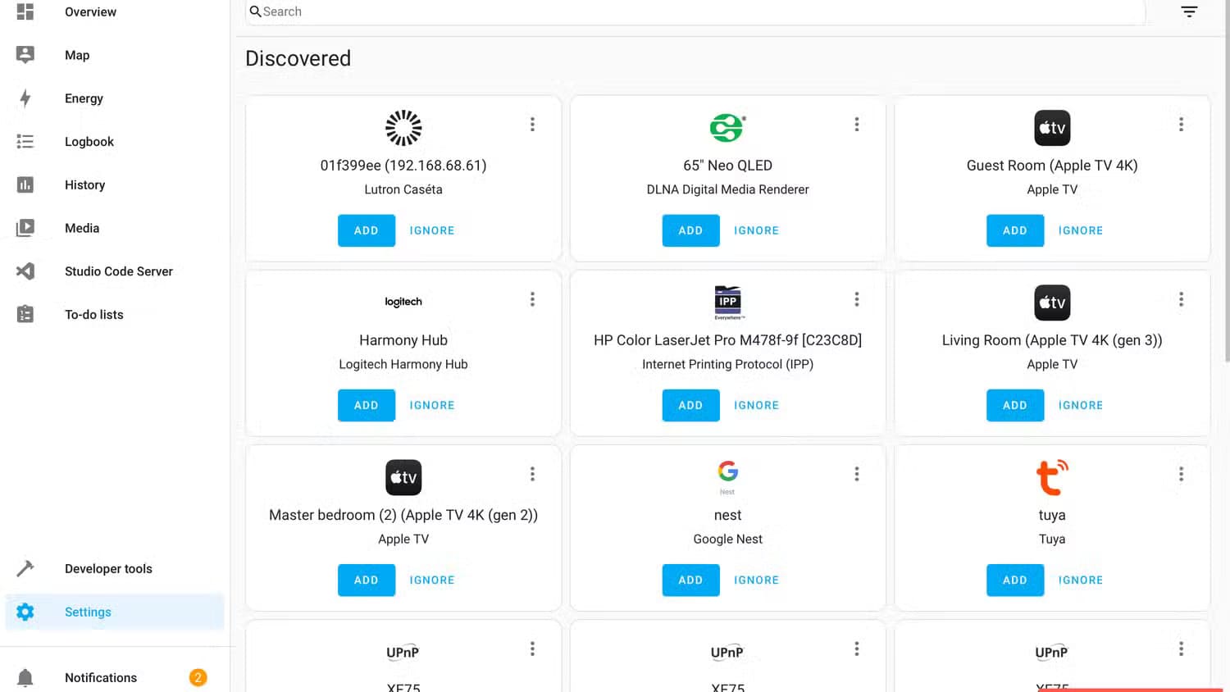This screenshot has width=1230, height=692.
Task: Ignore Living Room Apple TV
Action: coord(1081,405)
